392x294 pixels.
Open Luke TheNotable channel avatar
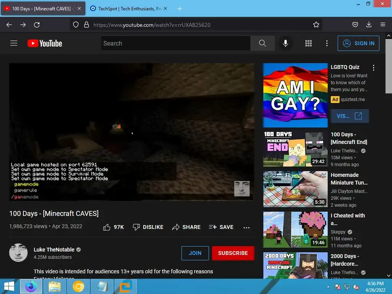click(18, 253)
